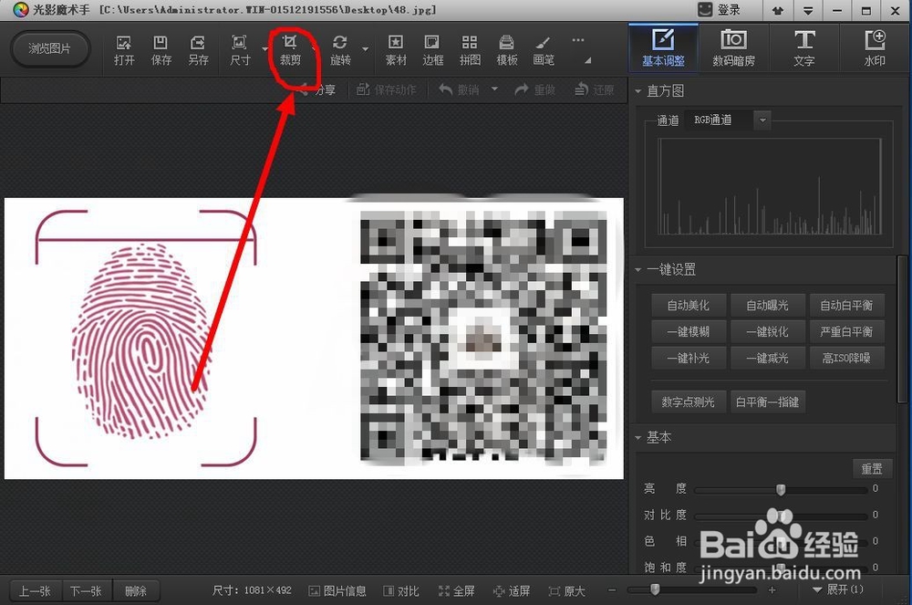Click the 旋转 rotate tool

(340, 50)
